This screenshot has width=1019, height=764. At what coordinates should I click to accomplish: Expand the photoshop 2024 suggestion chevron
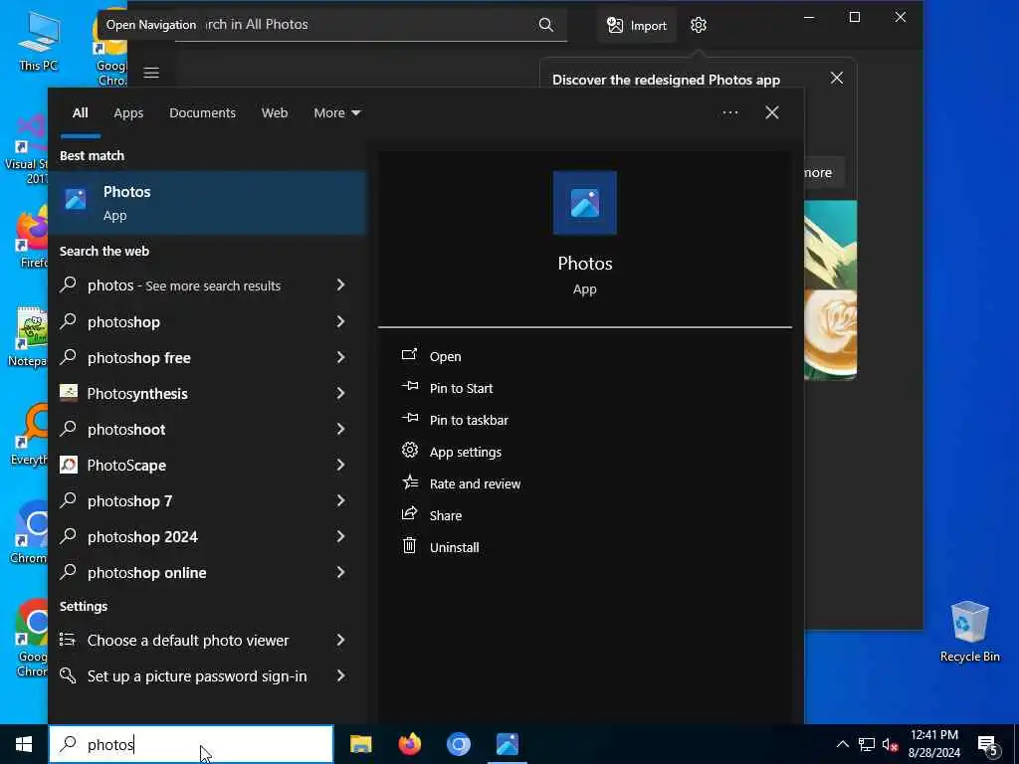[x=340, y=536]
